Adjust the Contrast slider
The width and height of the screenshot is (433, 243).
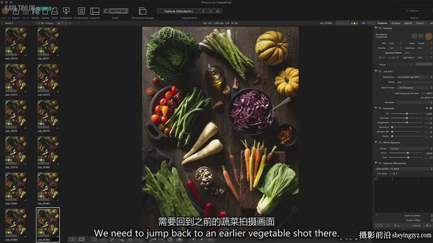click(x=407, y=118)
